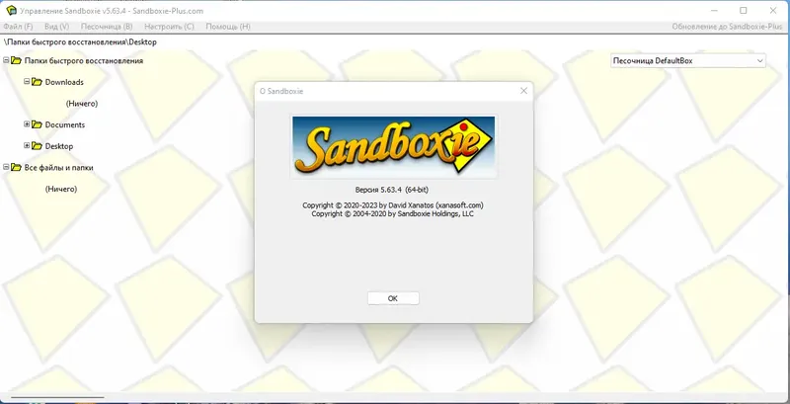790x404 pixels.
Task: Click (Ничего) under Все файлы и папки
Action: (61, 189)
